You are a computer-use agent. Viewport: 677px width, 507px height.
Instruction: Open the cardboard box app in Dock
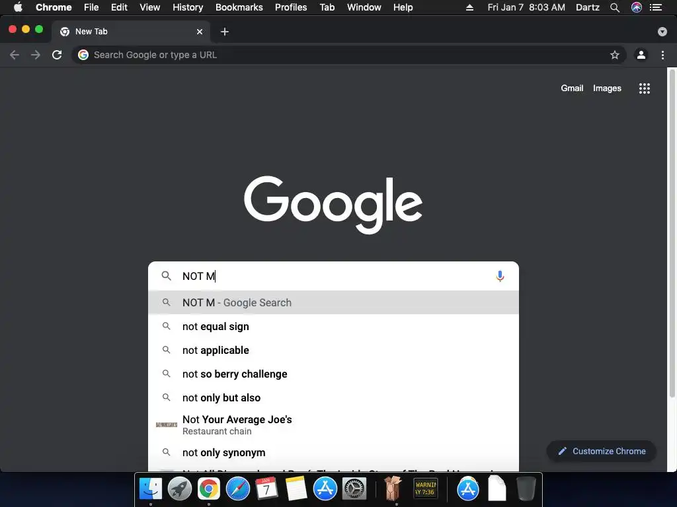pyautogui.click(x=393, y=488)
